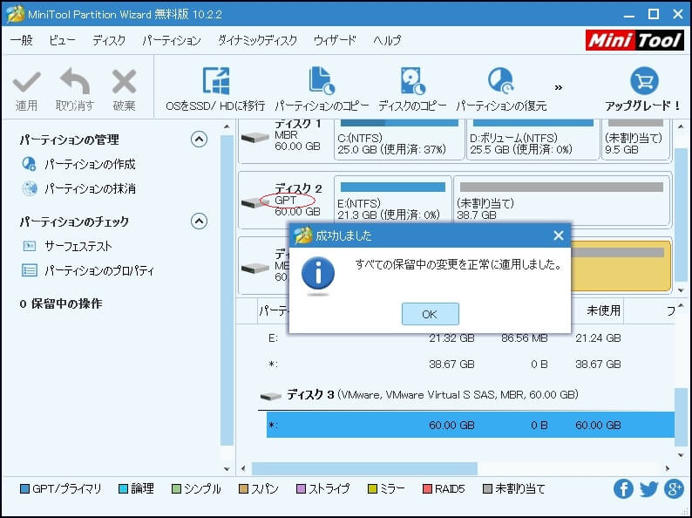Click the 適用 (Apply) checkmark icon
Viewport: 692px width, 518px height.
coord(26,84)
